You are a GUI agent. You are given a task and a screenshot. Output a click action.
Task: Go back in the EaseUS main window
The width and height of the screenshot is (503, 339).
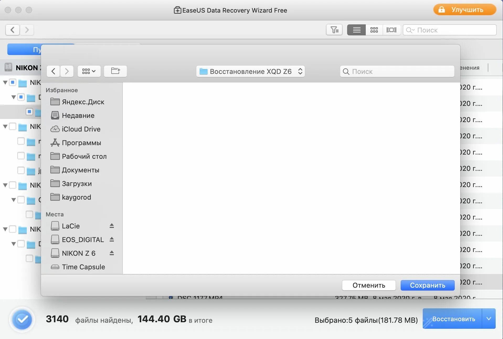[12, 30]
